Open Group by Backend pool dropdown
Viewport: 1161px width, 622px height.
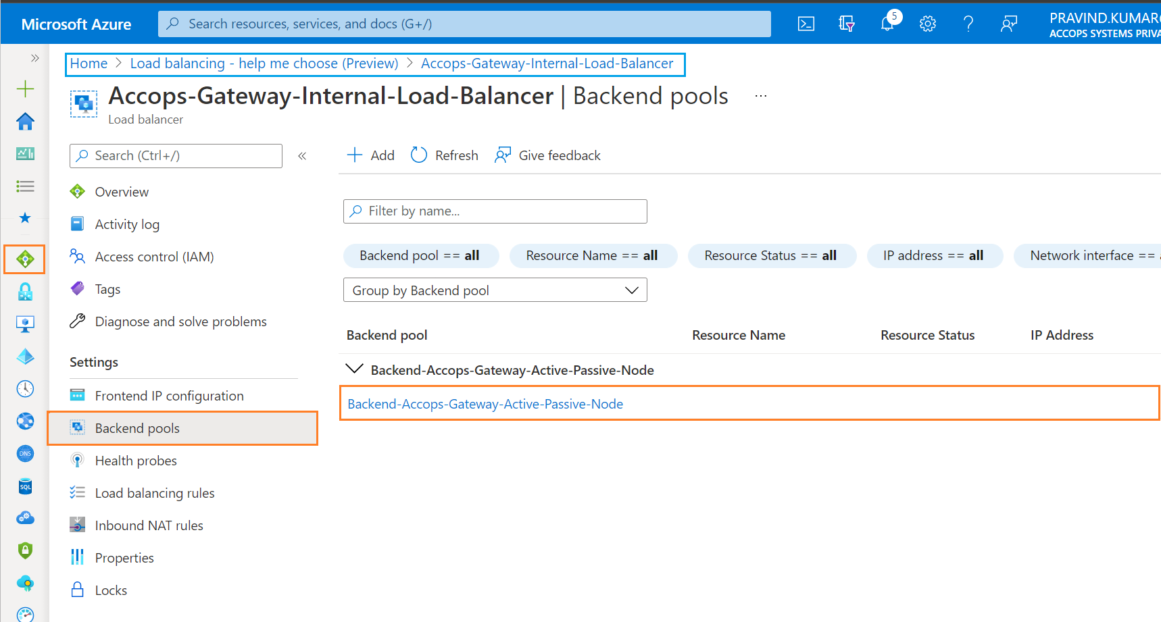[x=495, y=290]
